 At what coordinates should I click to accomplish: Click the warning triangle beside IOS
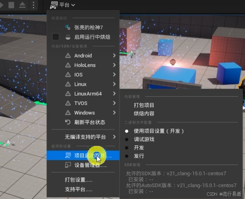pos(68,75)
